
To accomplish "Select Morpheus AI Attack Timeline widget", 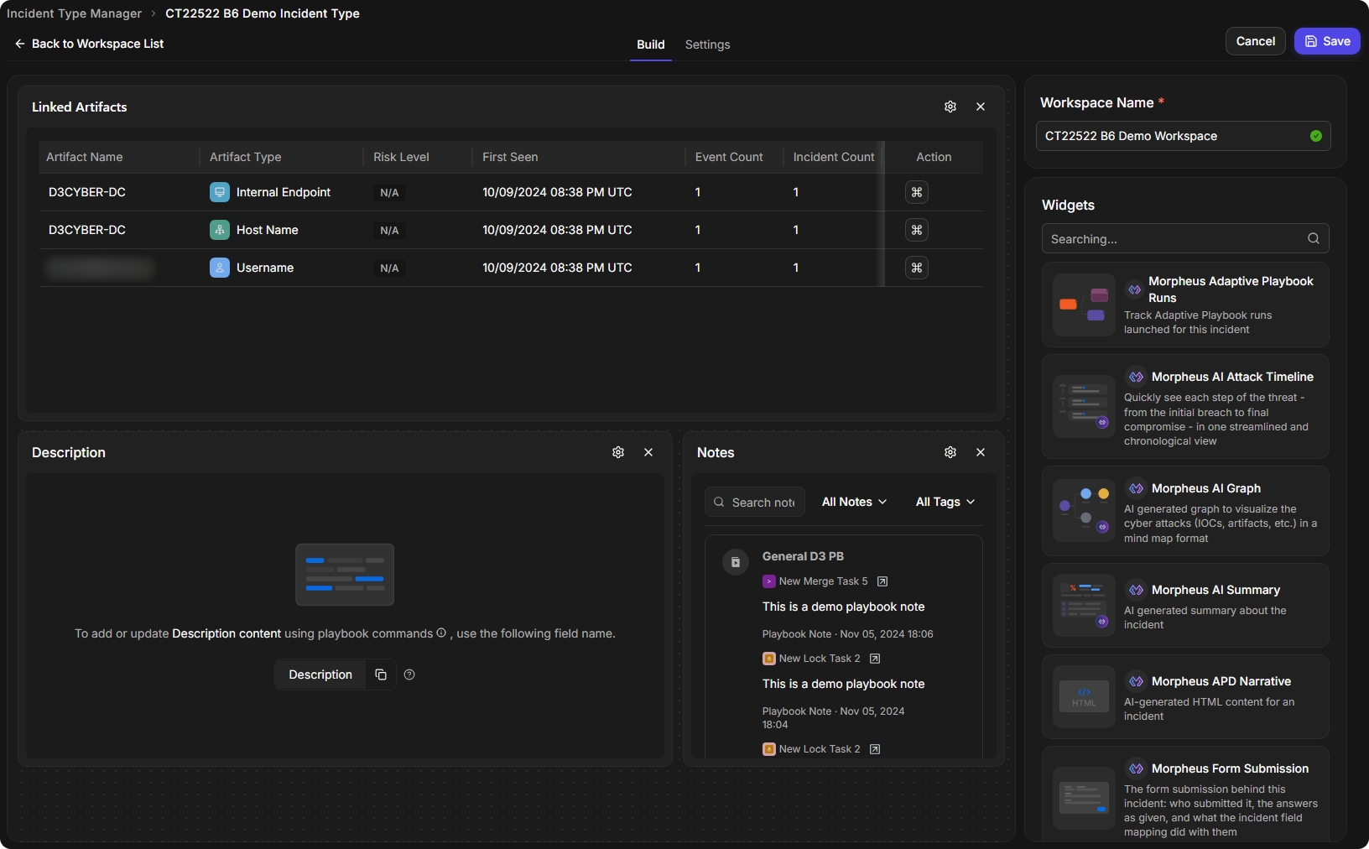I will coord(1185,407).
